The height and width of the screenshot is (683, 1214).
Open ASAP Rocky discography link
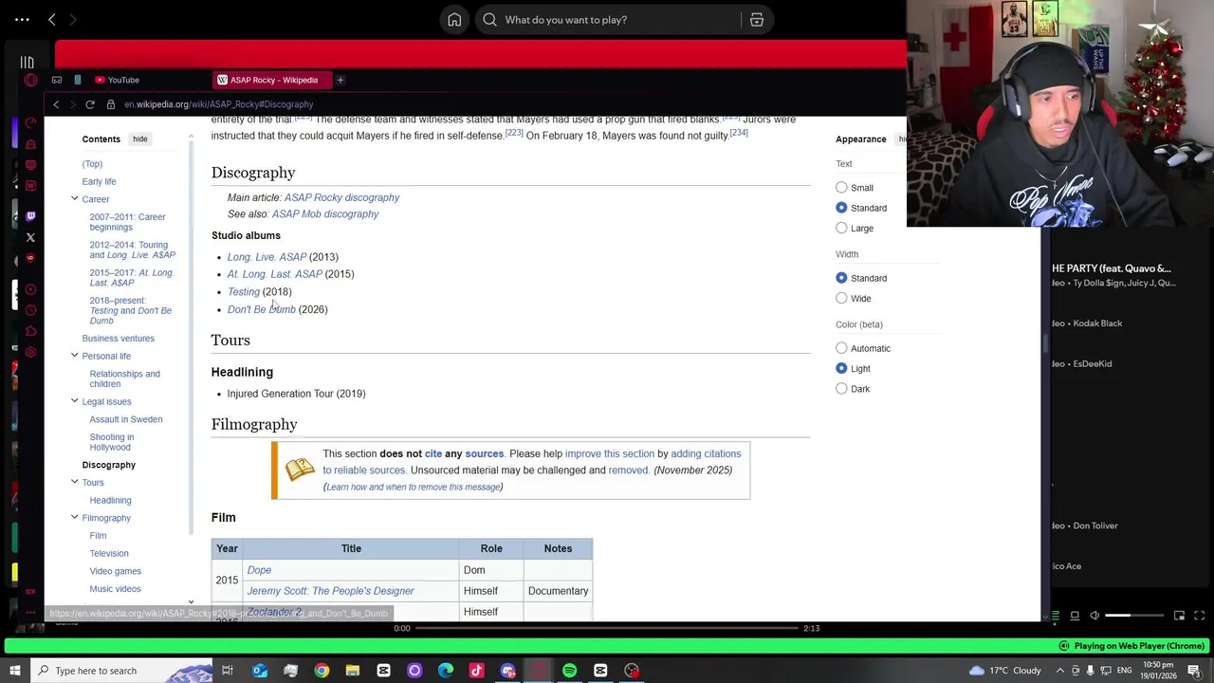pos(341,197)
